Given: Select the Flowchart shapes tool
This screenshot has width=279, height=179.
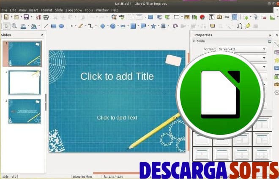Looking at the screenshot, I should tap(133, 26).
